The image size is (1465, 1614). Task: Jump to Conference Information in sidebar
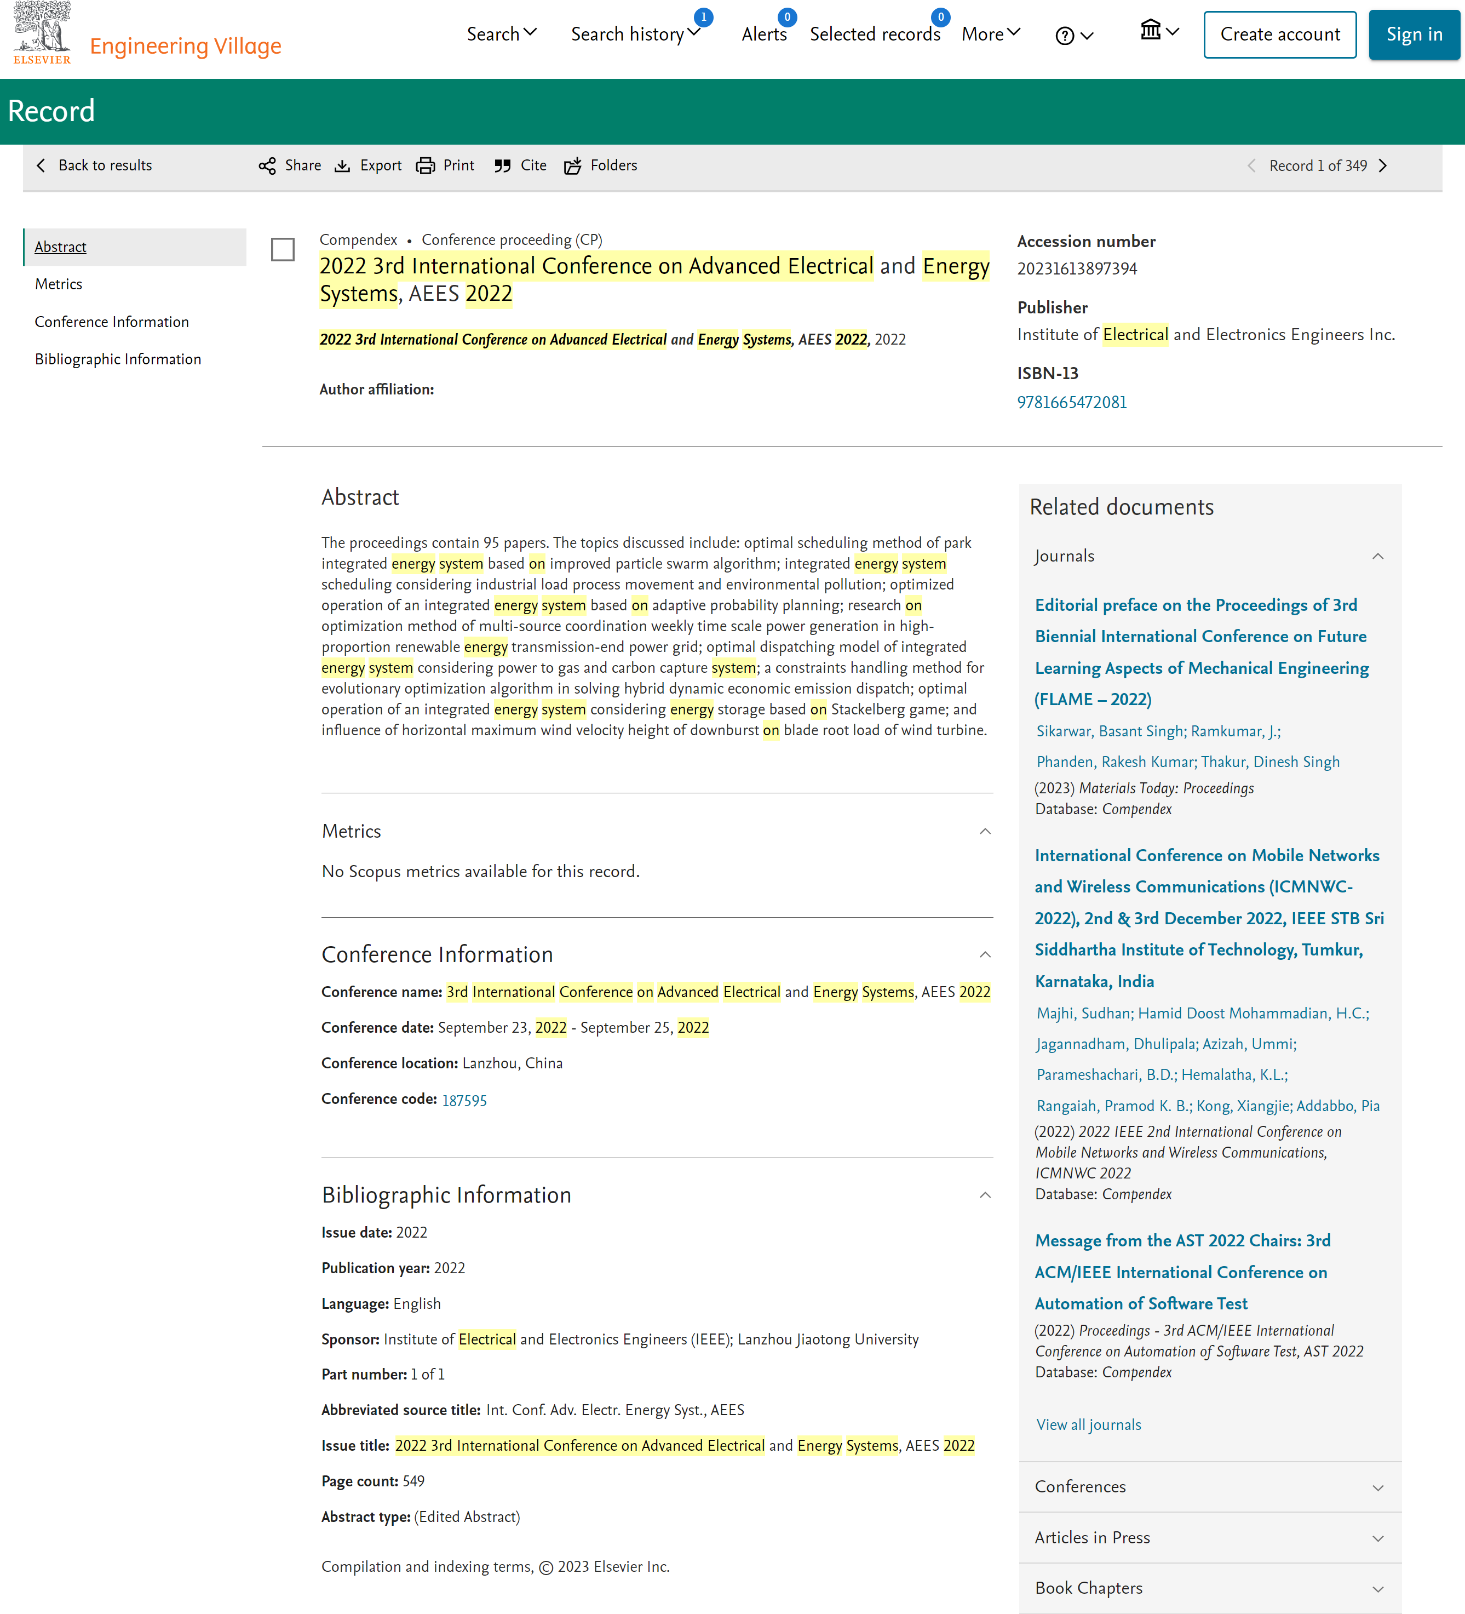pyautogui.click(x=112, y=322)
